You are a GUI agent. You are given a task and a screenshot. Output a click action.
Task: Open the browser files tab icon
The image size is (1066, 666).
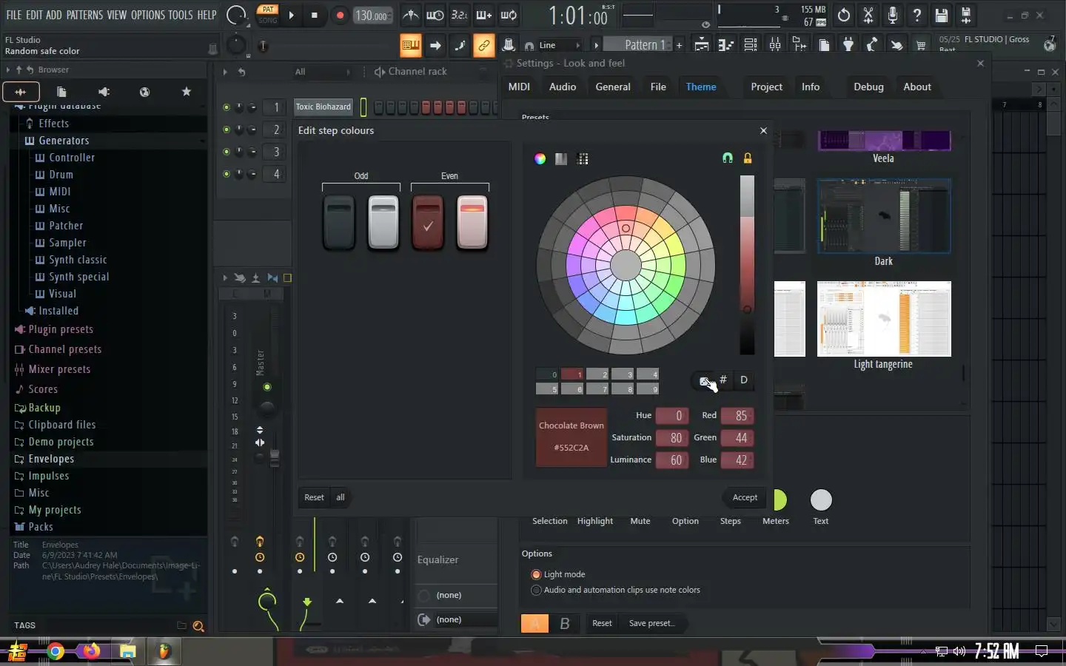[62, 92]
